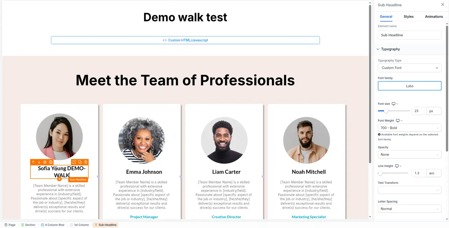
Task: Select Liam Carter's profile photo
Action: (x=224, y=140)
